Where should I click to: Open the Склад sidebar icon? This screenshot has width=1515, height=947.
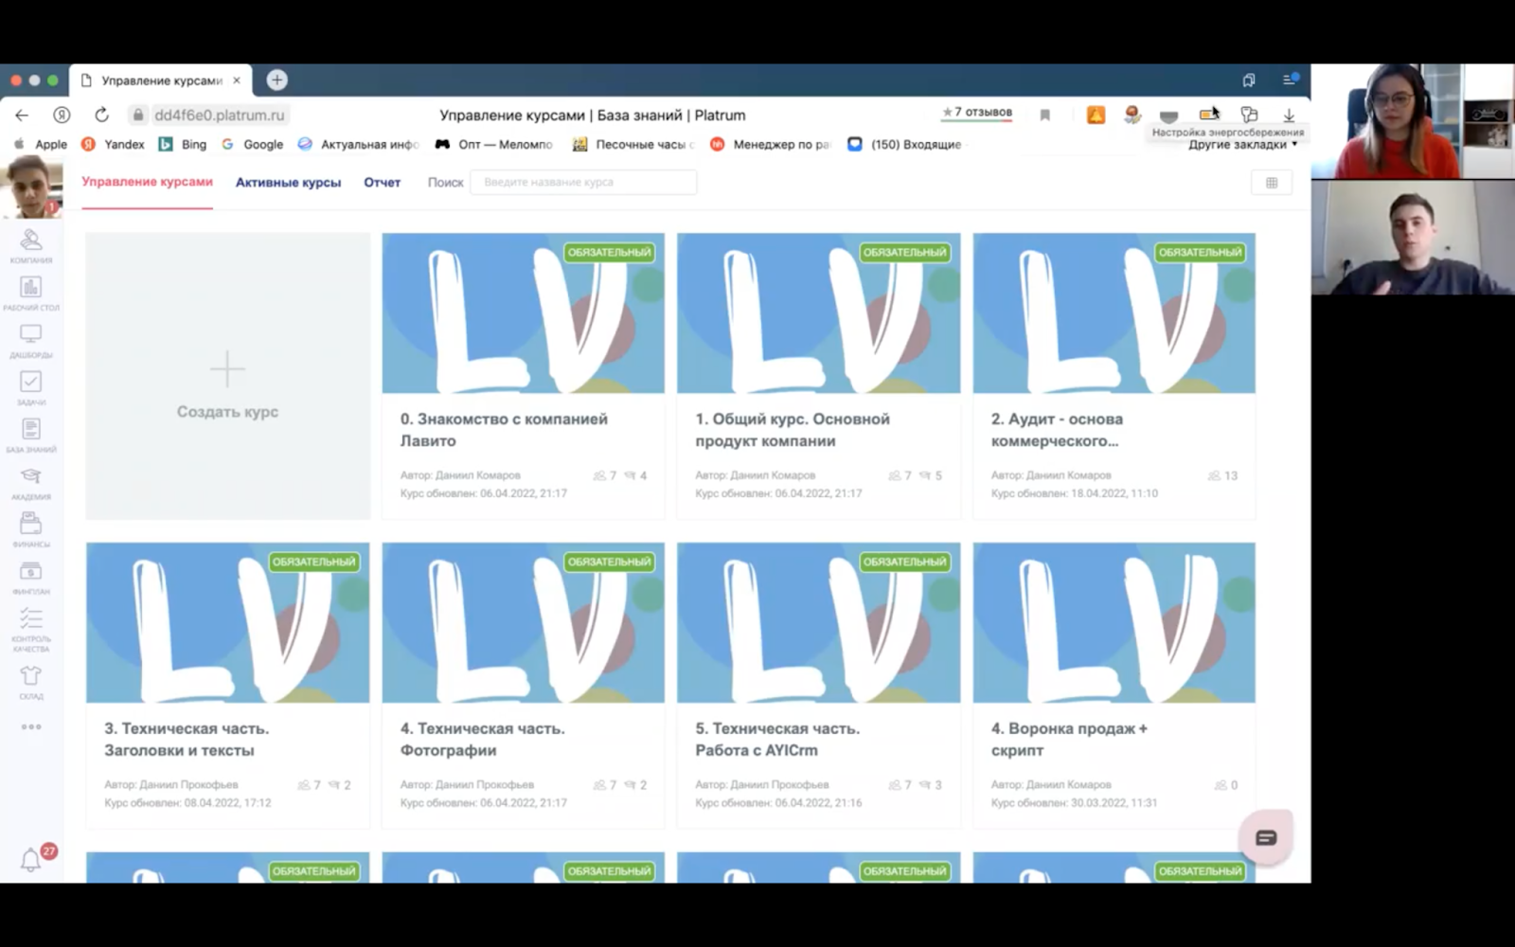click(31, 682)
